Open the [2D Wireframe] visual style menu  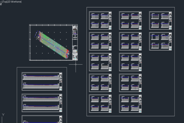click(14, 2)
